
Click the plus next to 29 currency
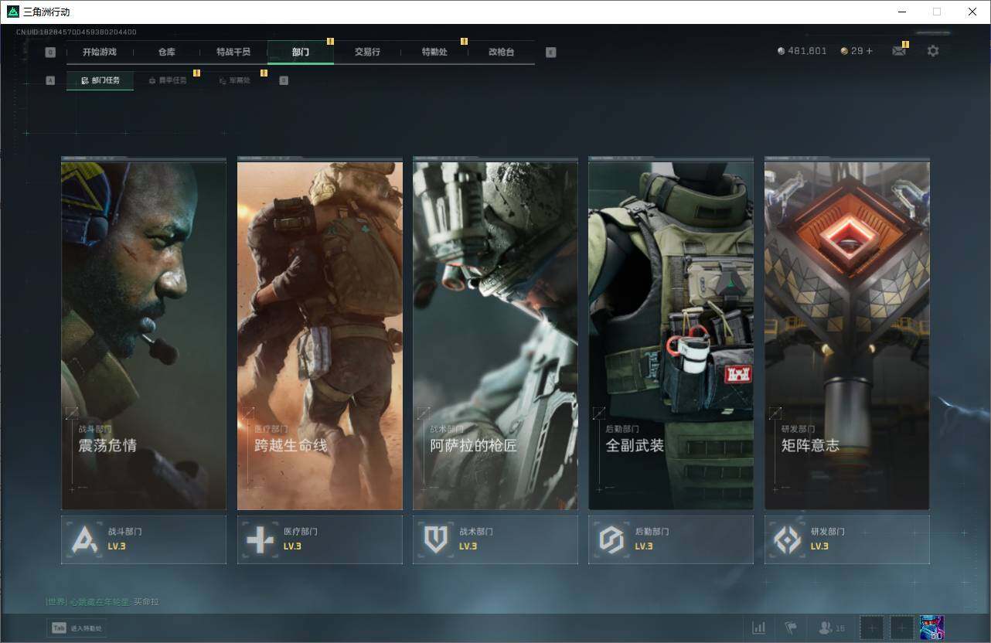point(869,51)
